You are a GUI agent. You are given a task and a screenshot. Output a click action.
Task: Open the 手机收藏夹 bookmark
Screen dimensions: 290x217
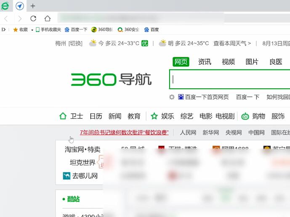pos(48,29)
